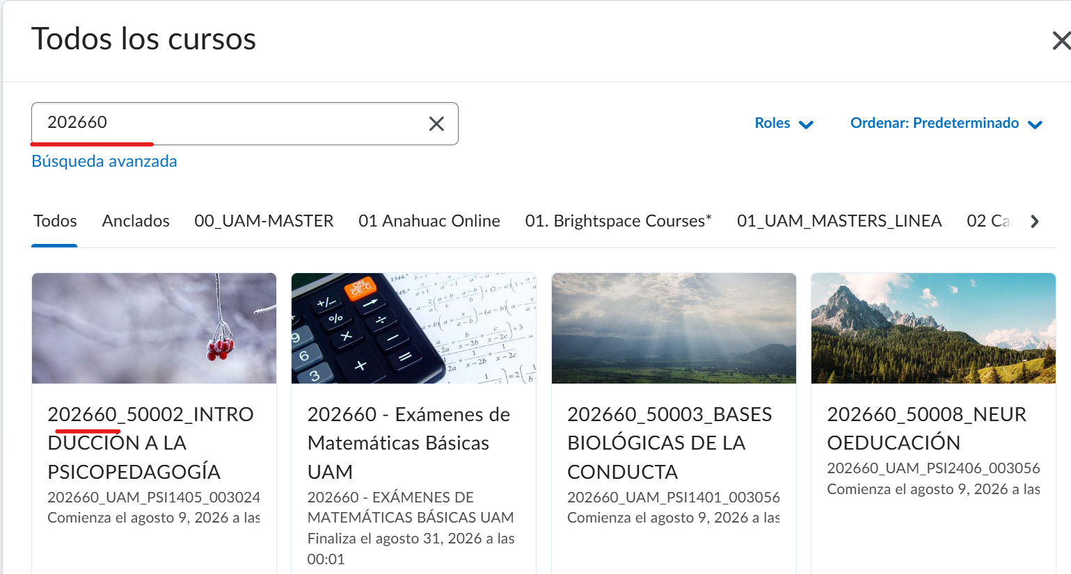1071x574 pixels.
Task: Open Ordenar: Predeterminado sort dropdown
Action: [946, 123]
